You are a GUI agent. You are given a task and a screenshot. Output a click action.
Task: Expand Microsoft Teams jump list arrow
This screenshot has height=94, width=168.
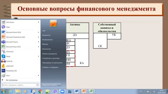[x=39, y=42]
